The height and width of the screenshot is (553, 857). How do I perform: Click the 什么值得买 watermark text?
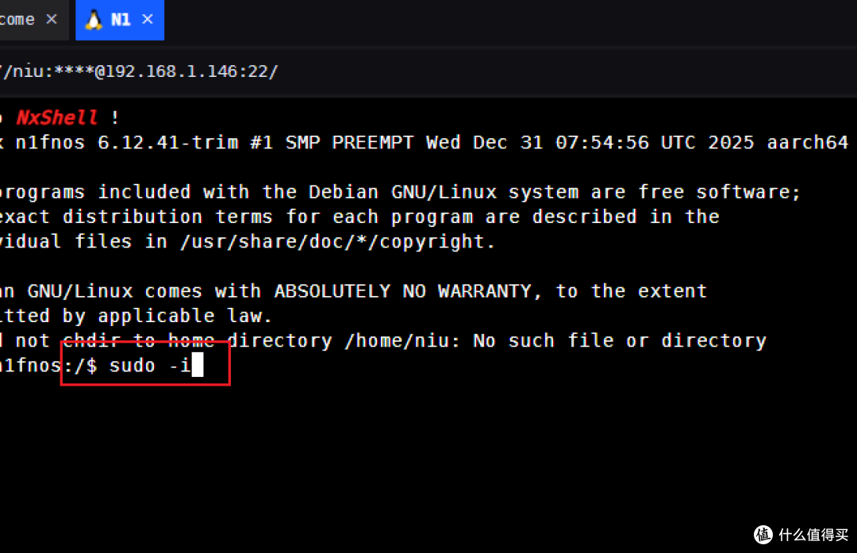pos(813,535)
